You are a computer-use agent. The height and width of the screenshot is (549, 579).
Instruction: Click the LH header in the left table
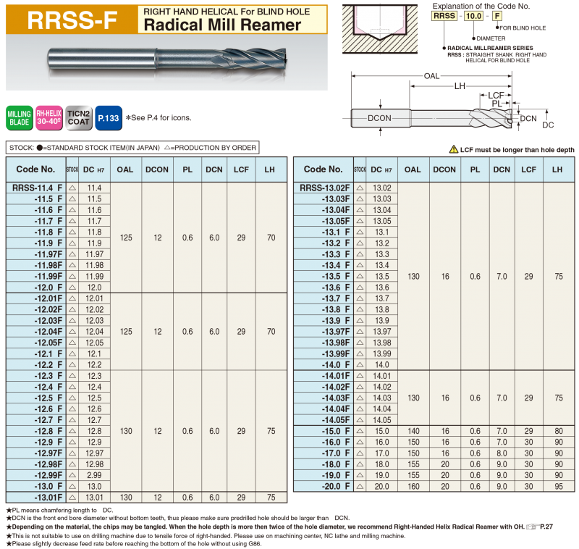(x=271, y=169)
